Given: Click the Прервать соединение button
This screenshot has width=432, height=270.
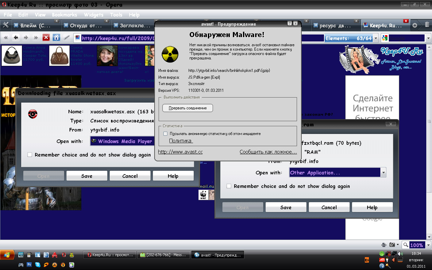Looking at the screenshot, I should click(x=188, y=108).
